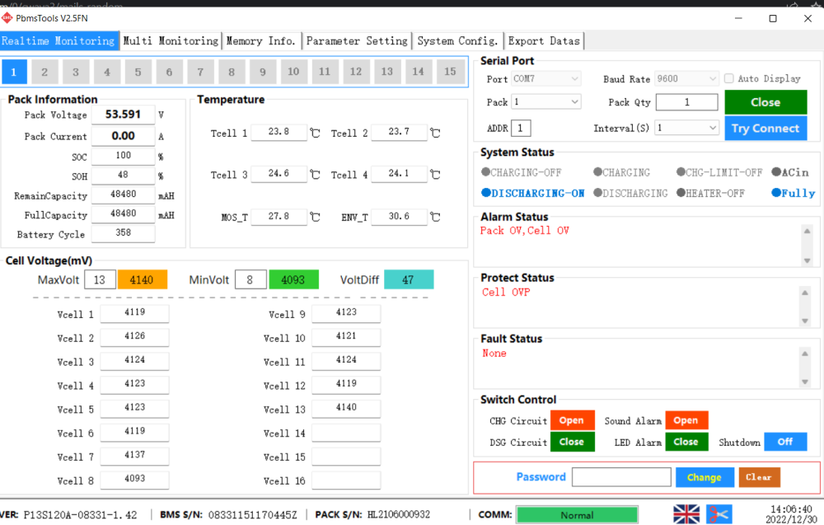Click the Fully status indicator
This screenshot has width=824, height=525.
(x=794, y=193)
